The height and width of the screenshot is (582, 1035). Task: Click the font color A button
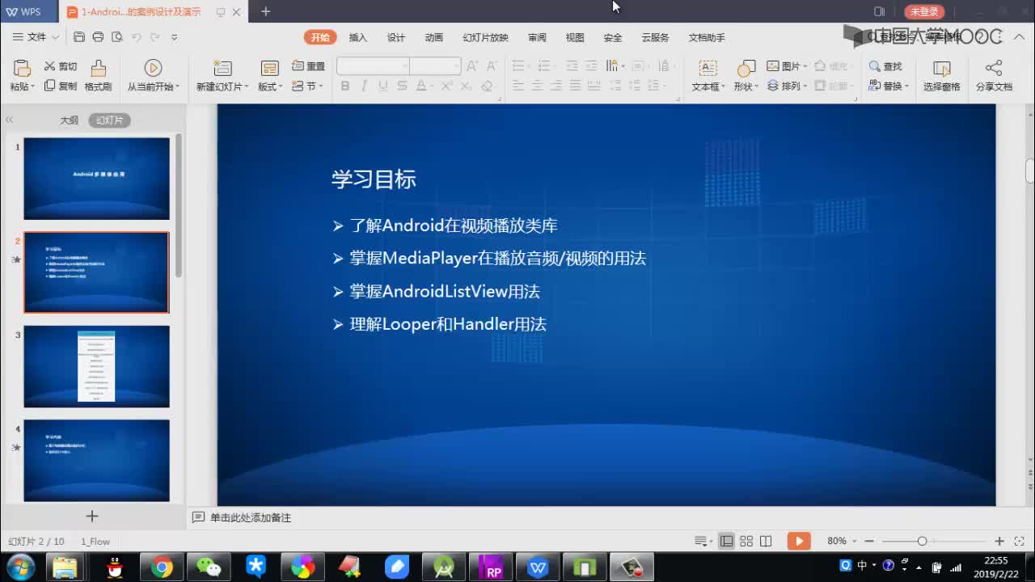420,86
